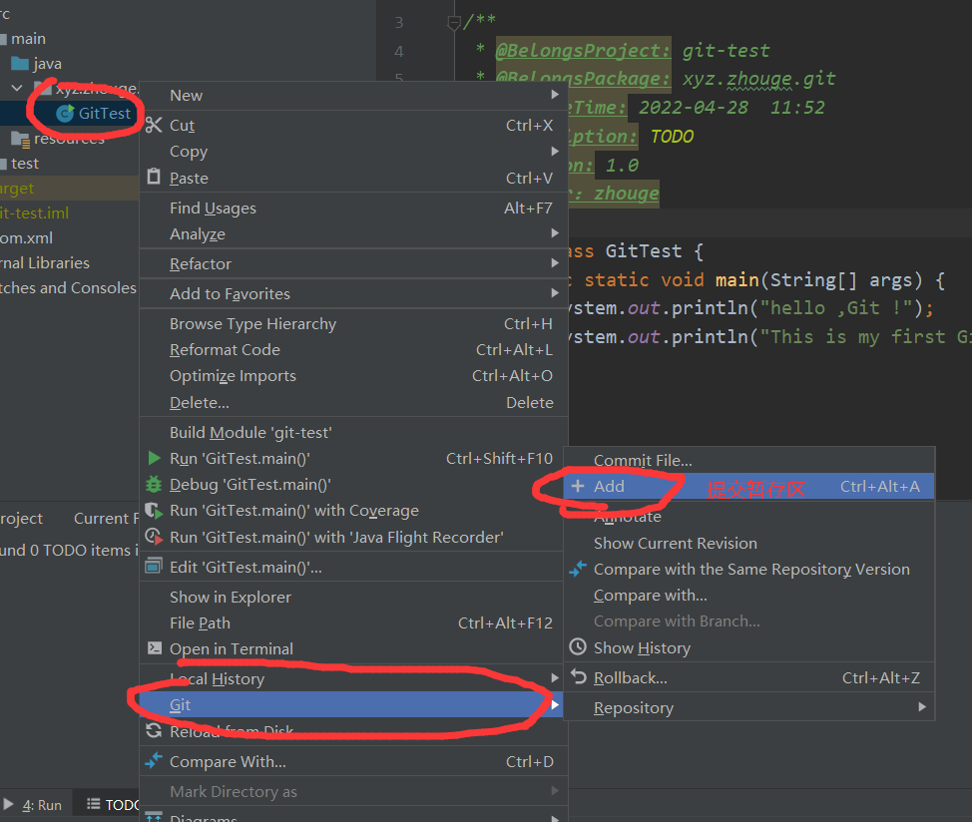Select Show in Explorer
This screenshot has width=972, height=822.
click(353, 598)
